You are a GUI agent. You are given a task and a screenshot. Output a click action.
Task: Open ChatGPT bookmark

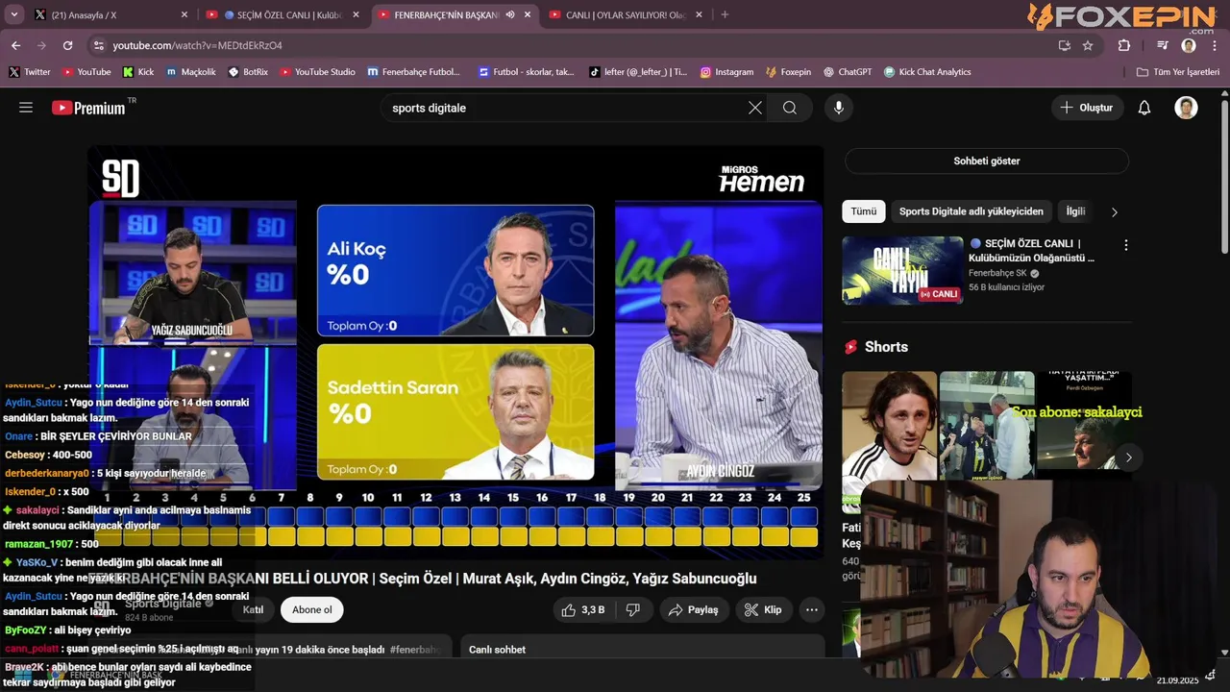pyautogui.click(x=847, y=72)
